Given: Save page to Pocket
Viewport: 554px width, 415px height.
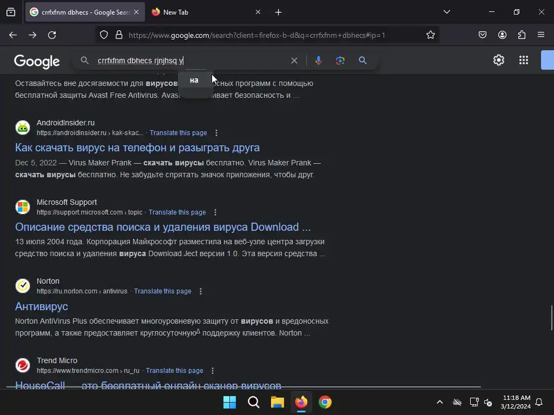Looking at the screenshot, I should 483,35.
